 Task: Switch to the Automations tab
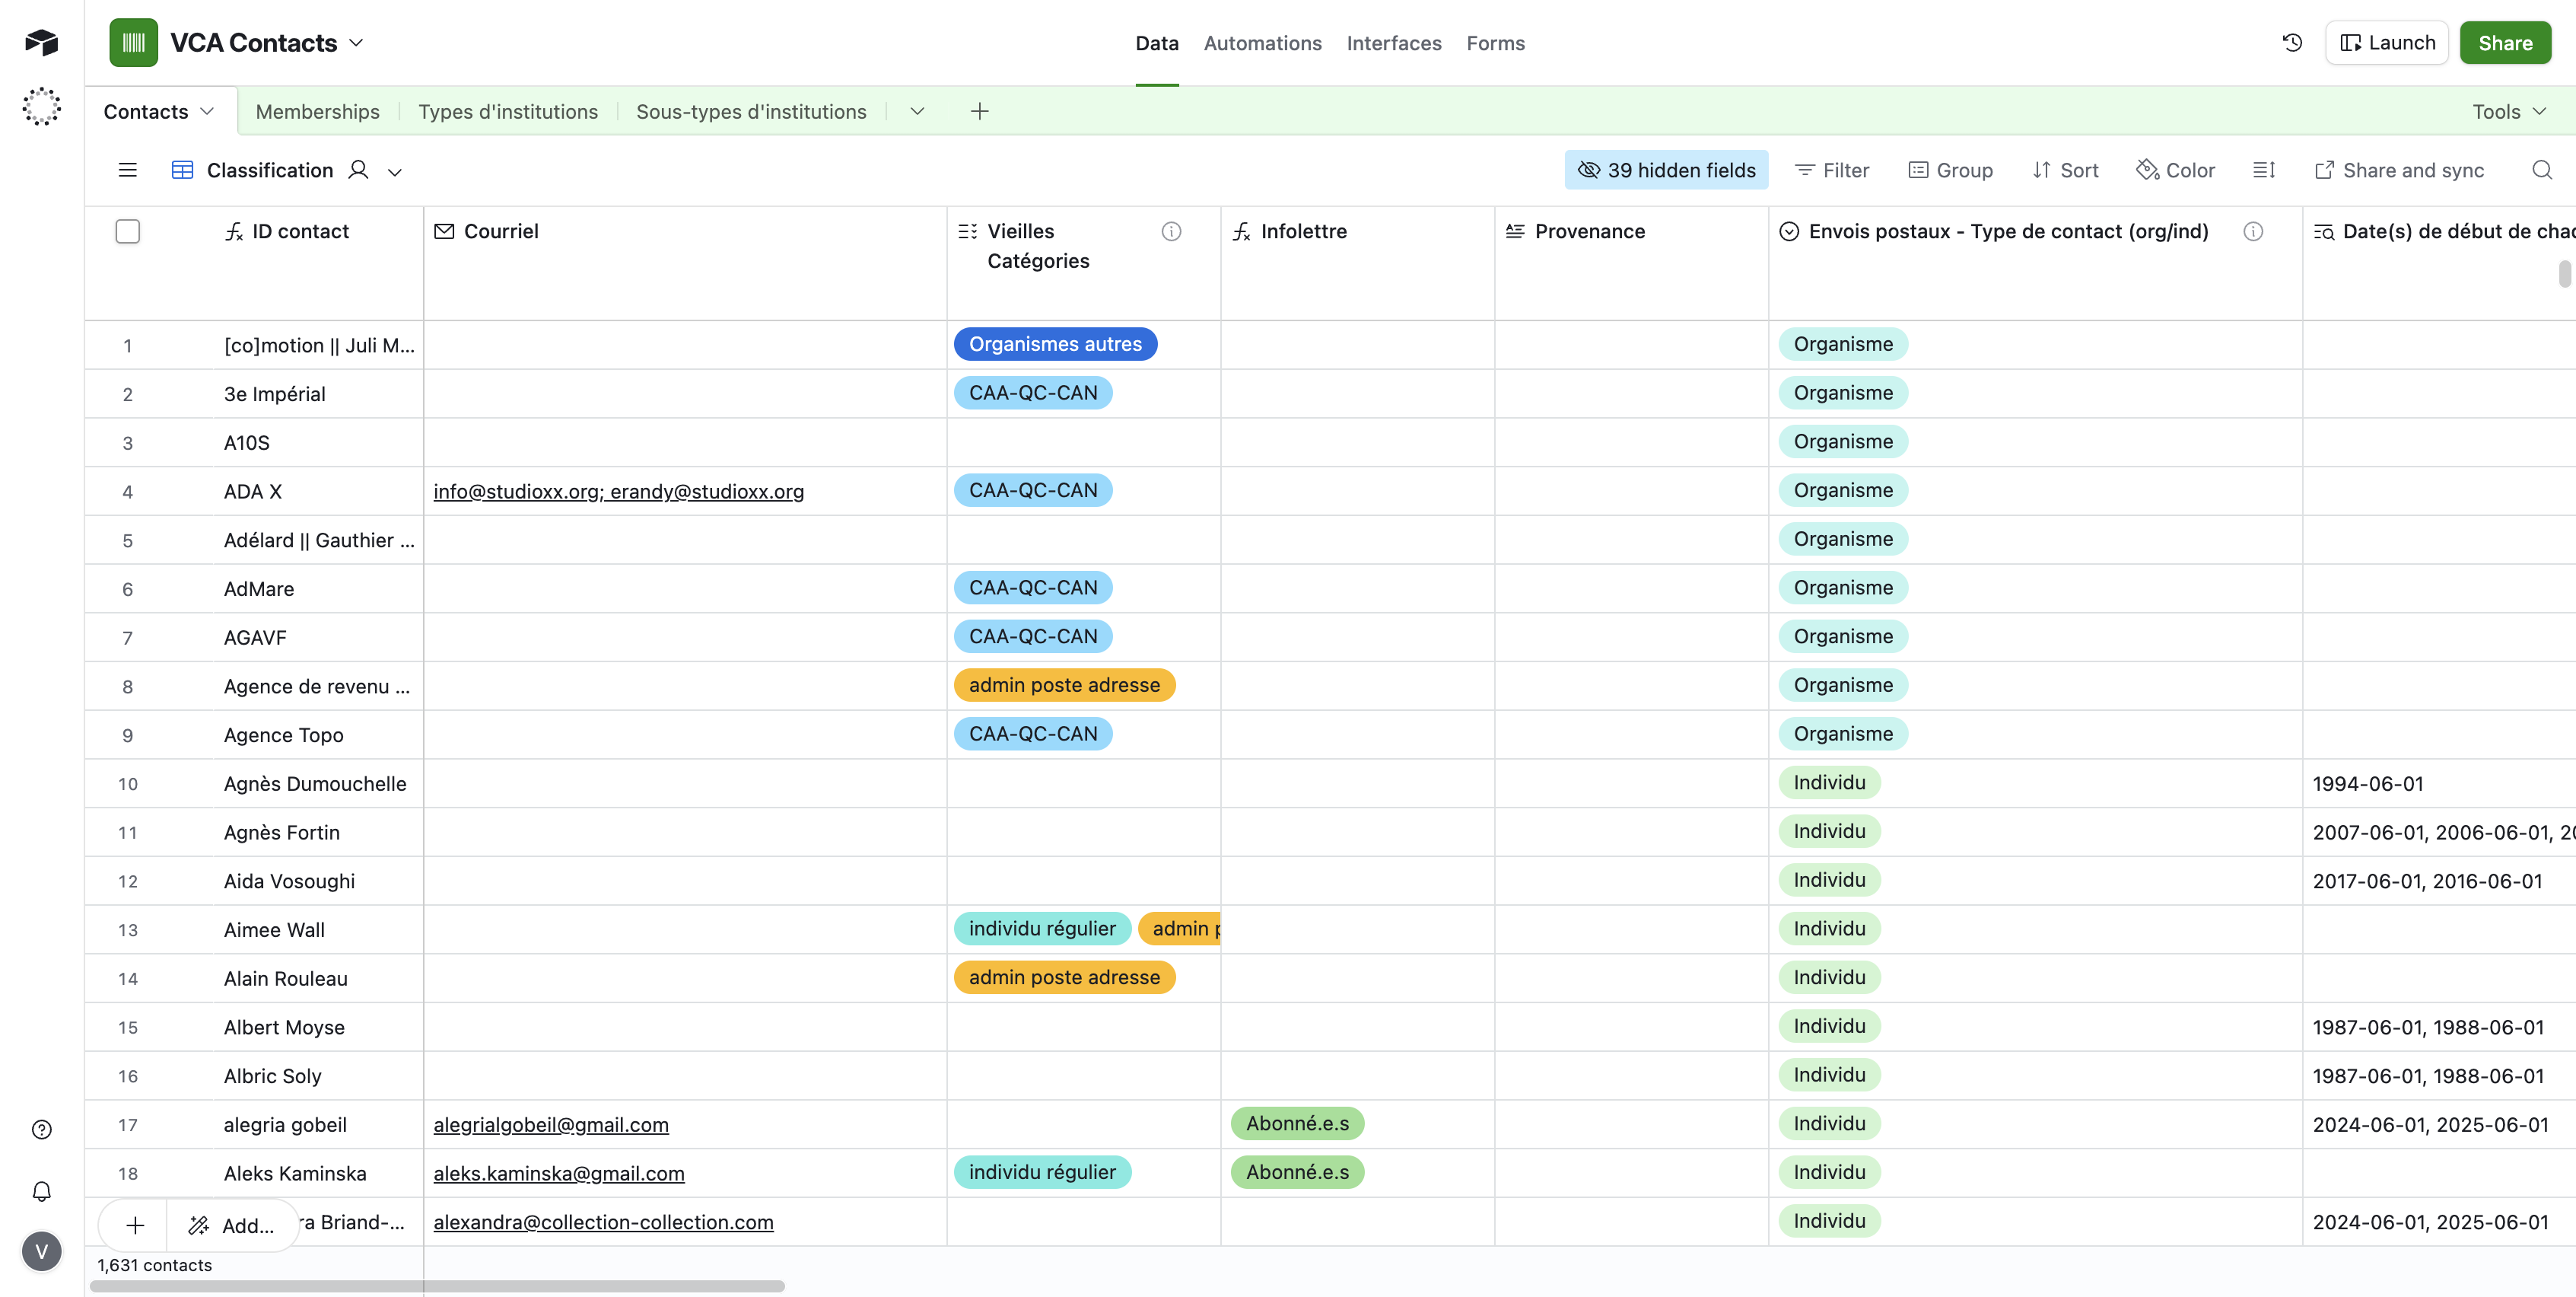point(1262,43)
